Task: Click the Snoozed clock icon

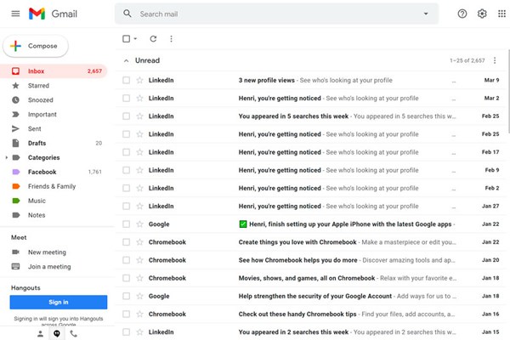Action: click(15, 100)
